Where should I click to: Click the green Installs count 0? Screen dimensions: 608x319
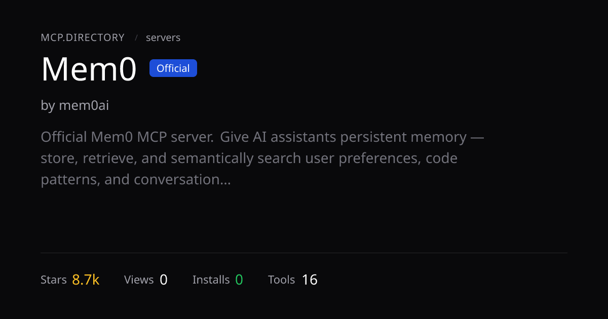pyautogui.click(x=239, y=280)
